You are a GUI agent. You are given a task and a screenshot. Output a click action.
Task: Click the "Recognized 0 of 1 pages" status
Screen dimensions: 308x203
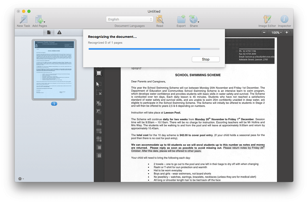click(105, 42)
